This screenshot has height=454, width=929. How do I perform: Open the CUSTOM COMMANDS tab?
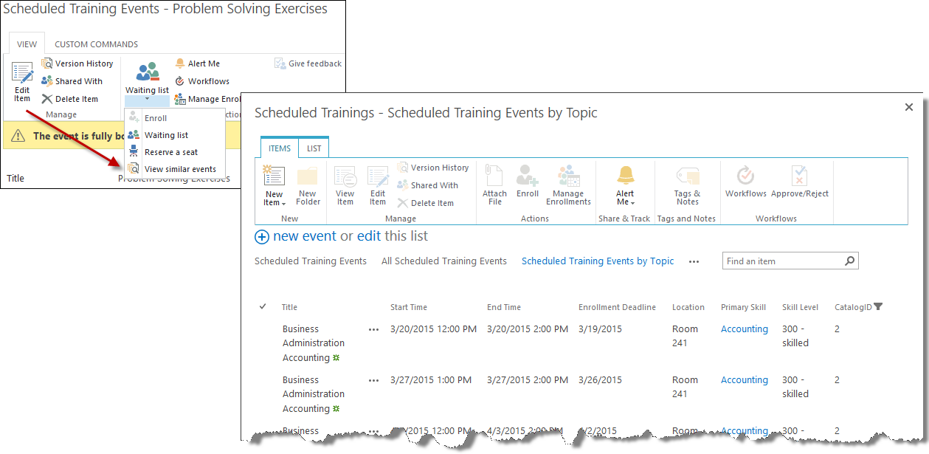click(96, 44)
